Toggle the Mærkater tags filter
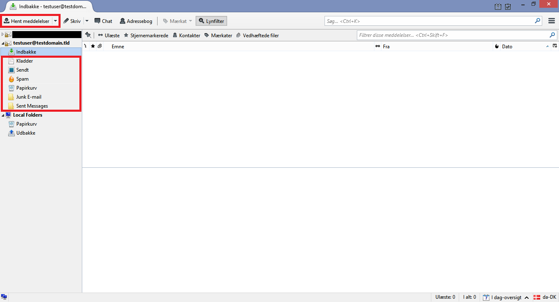The height and width of the screenshot is (302, 559). 218,36
